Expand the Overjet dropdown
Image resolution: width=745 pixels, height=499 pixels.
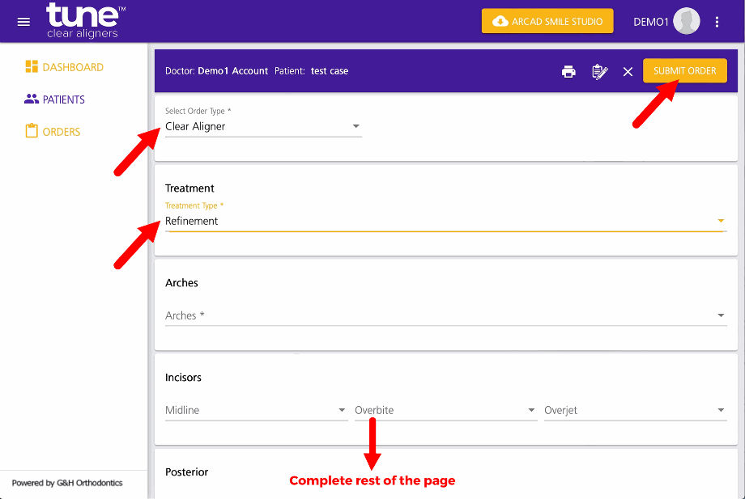(635, 410)
